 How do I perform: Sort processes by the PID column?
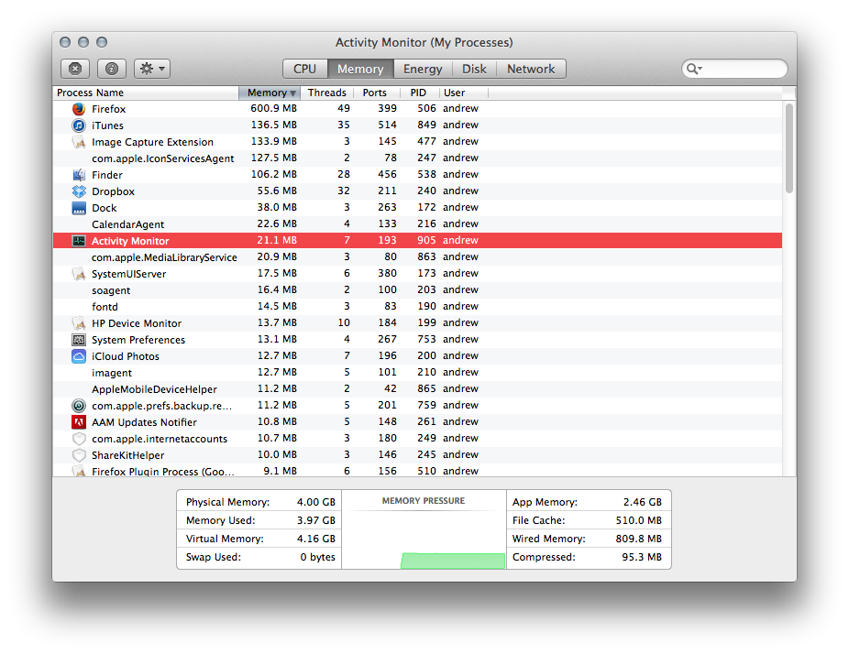click(x=418, y=93)
